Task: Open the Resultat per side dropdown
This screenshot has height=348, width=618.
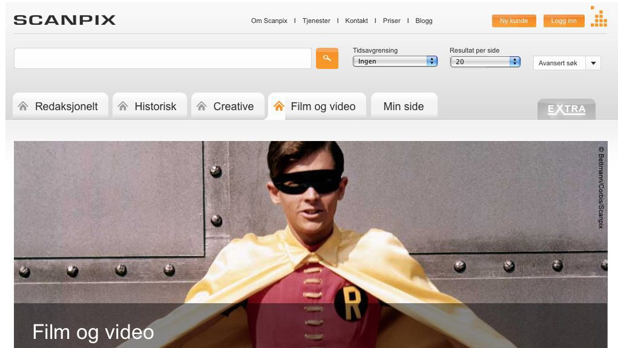Action: 485,62
